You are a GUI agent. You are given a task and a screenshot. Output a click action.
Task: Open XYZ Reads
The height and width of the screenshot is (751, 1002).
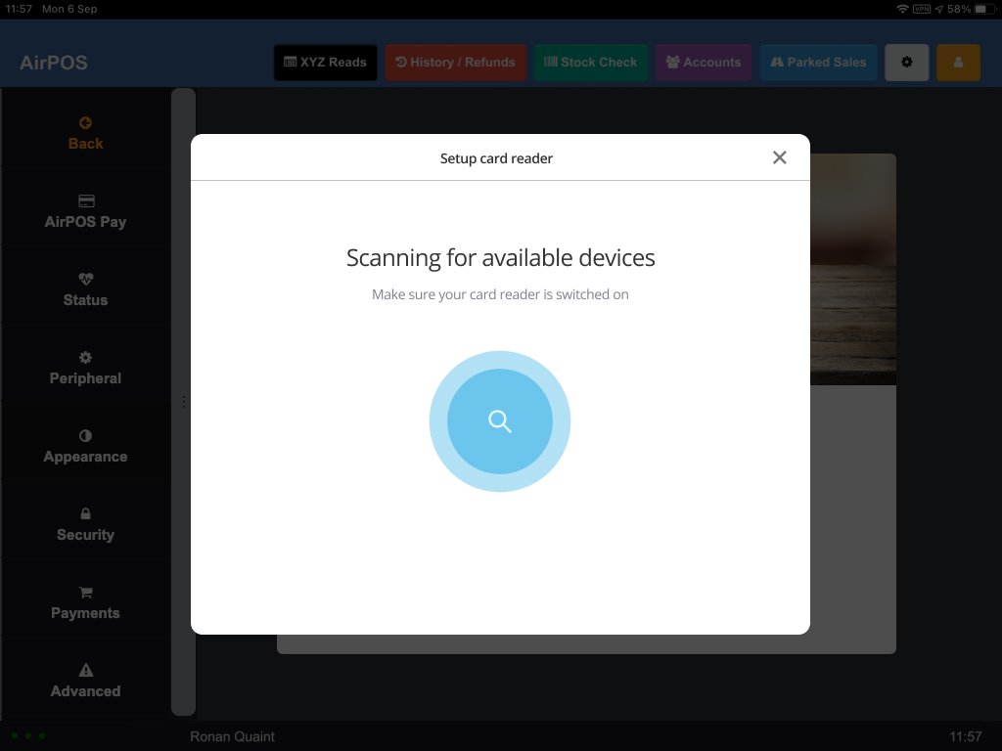325,63
